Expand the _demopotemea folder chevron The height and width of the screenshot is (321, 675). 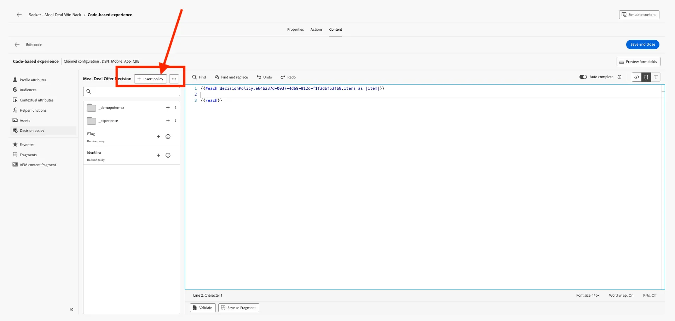point(175,107)
